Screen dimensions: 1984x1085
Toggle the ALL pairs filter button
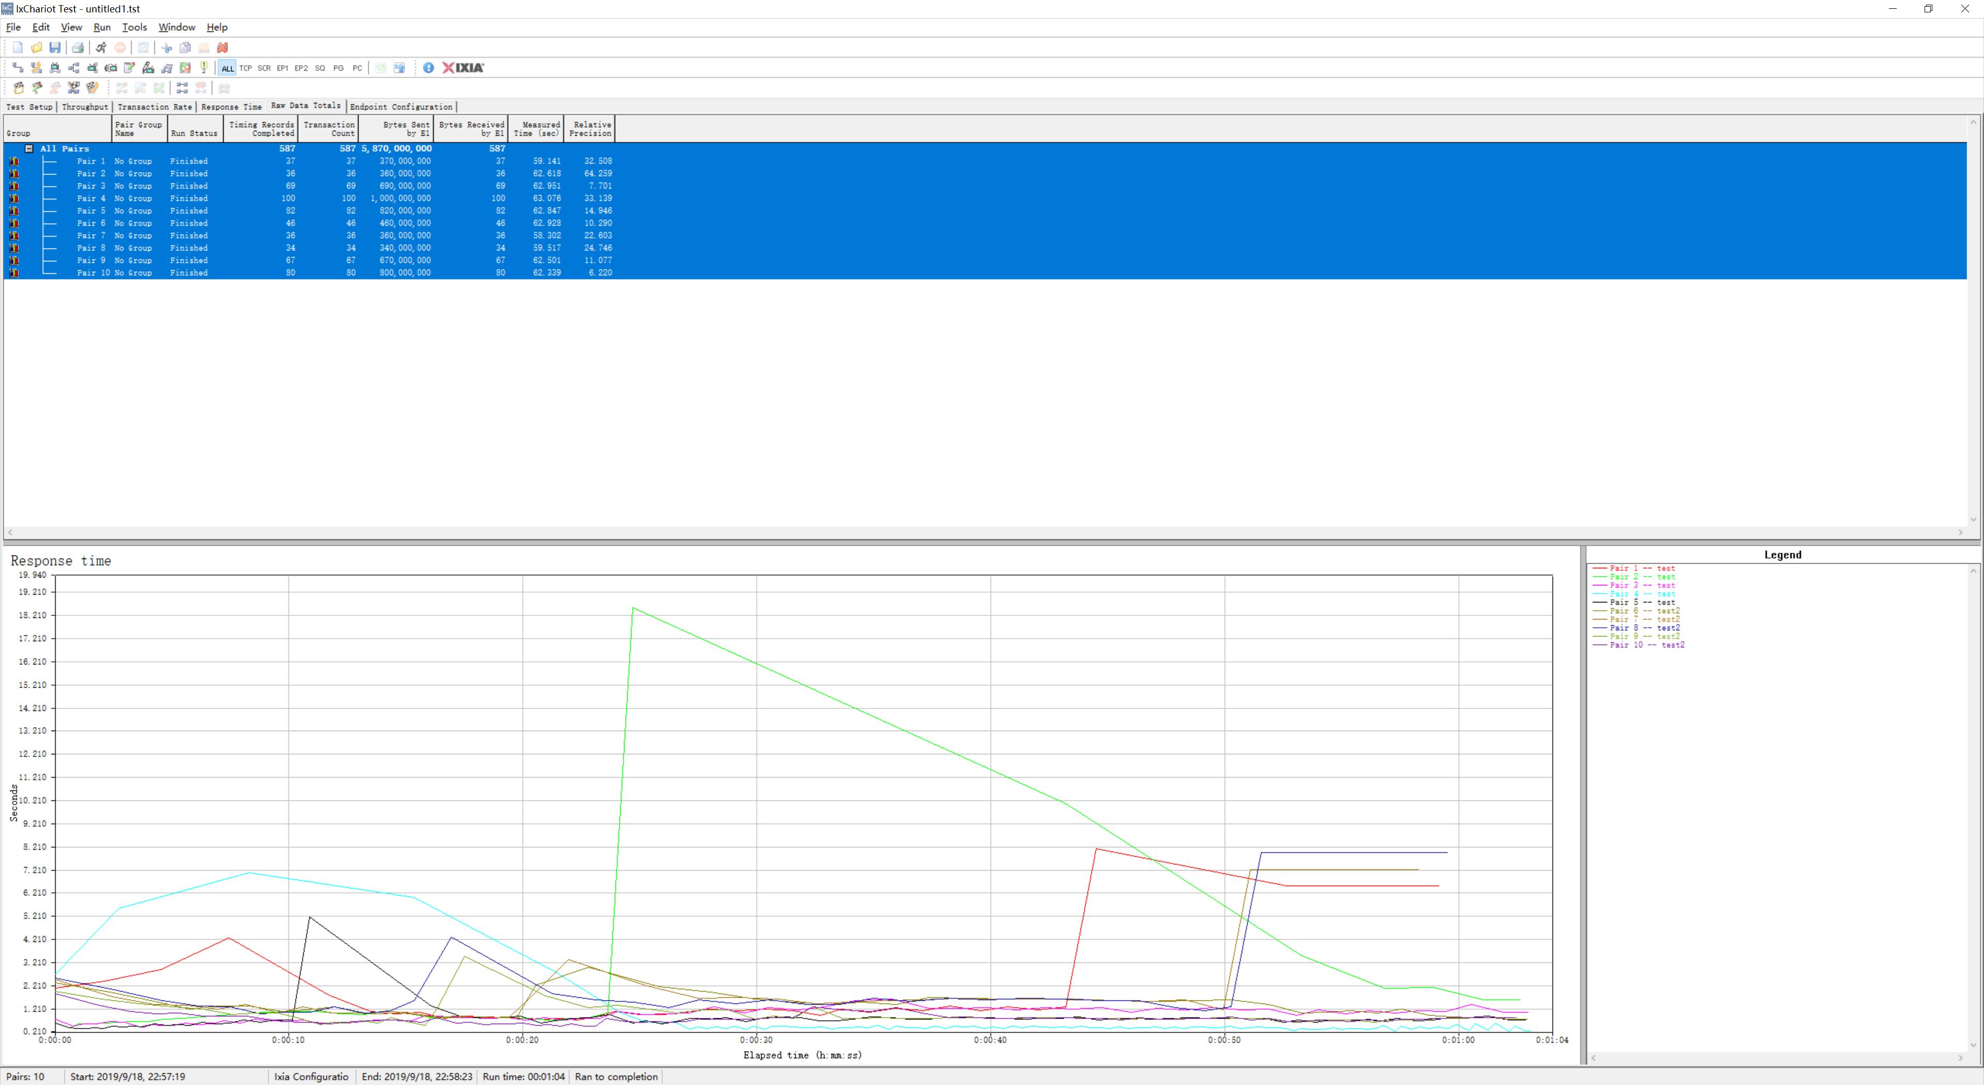pos(227,68)
